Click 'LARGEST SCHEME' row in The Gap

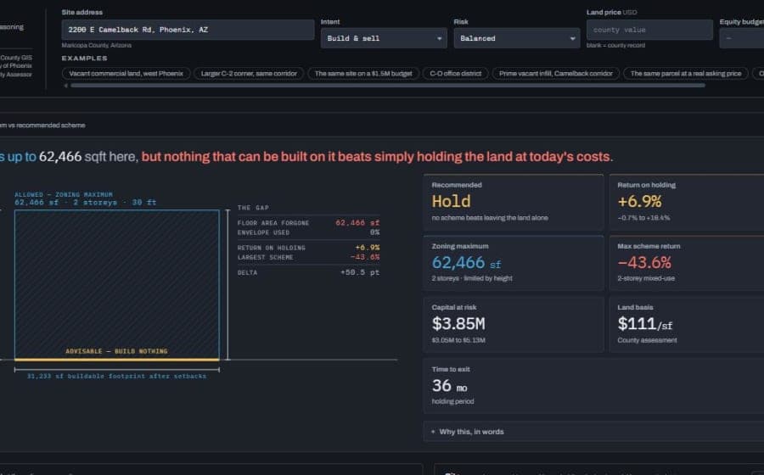pos(308,258)
